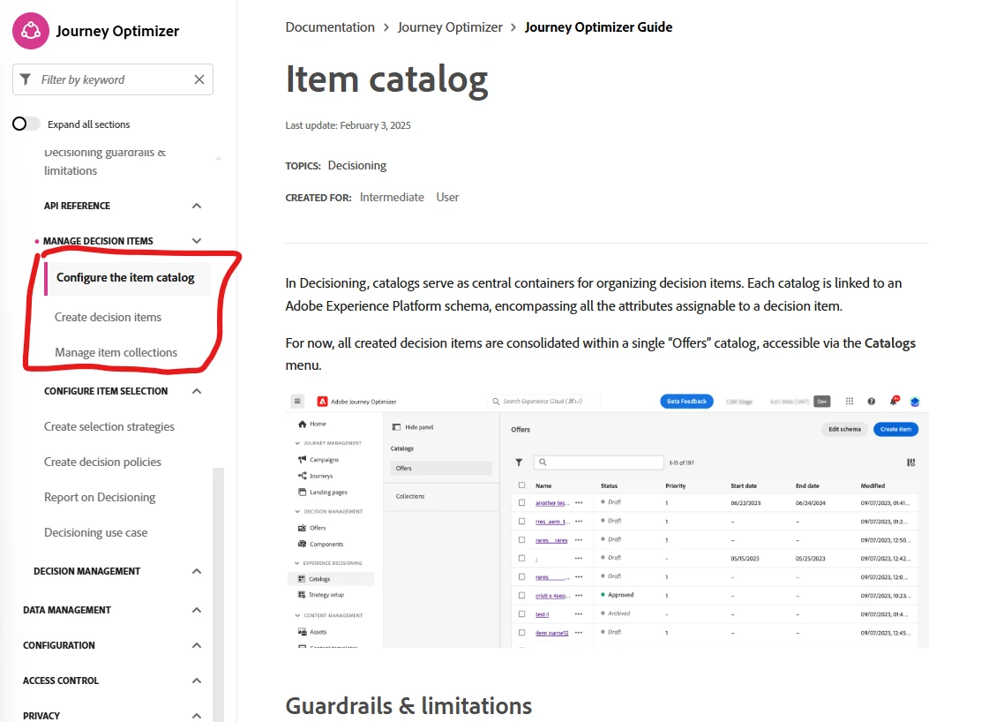Open Create selection strategies page
Viewport: 981px width, 722px height.
click(x=109, y=426)
